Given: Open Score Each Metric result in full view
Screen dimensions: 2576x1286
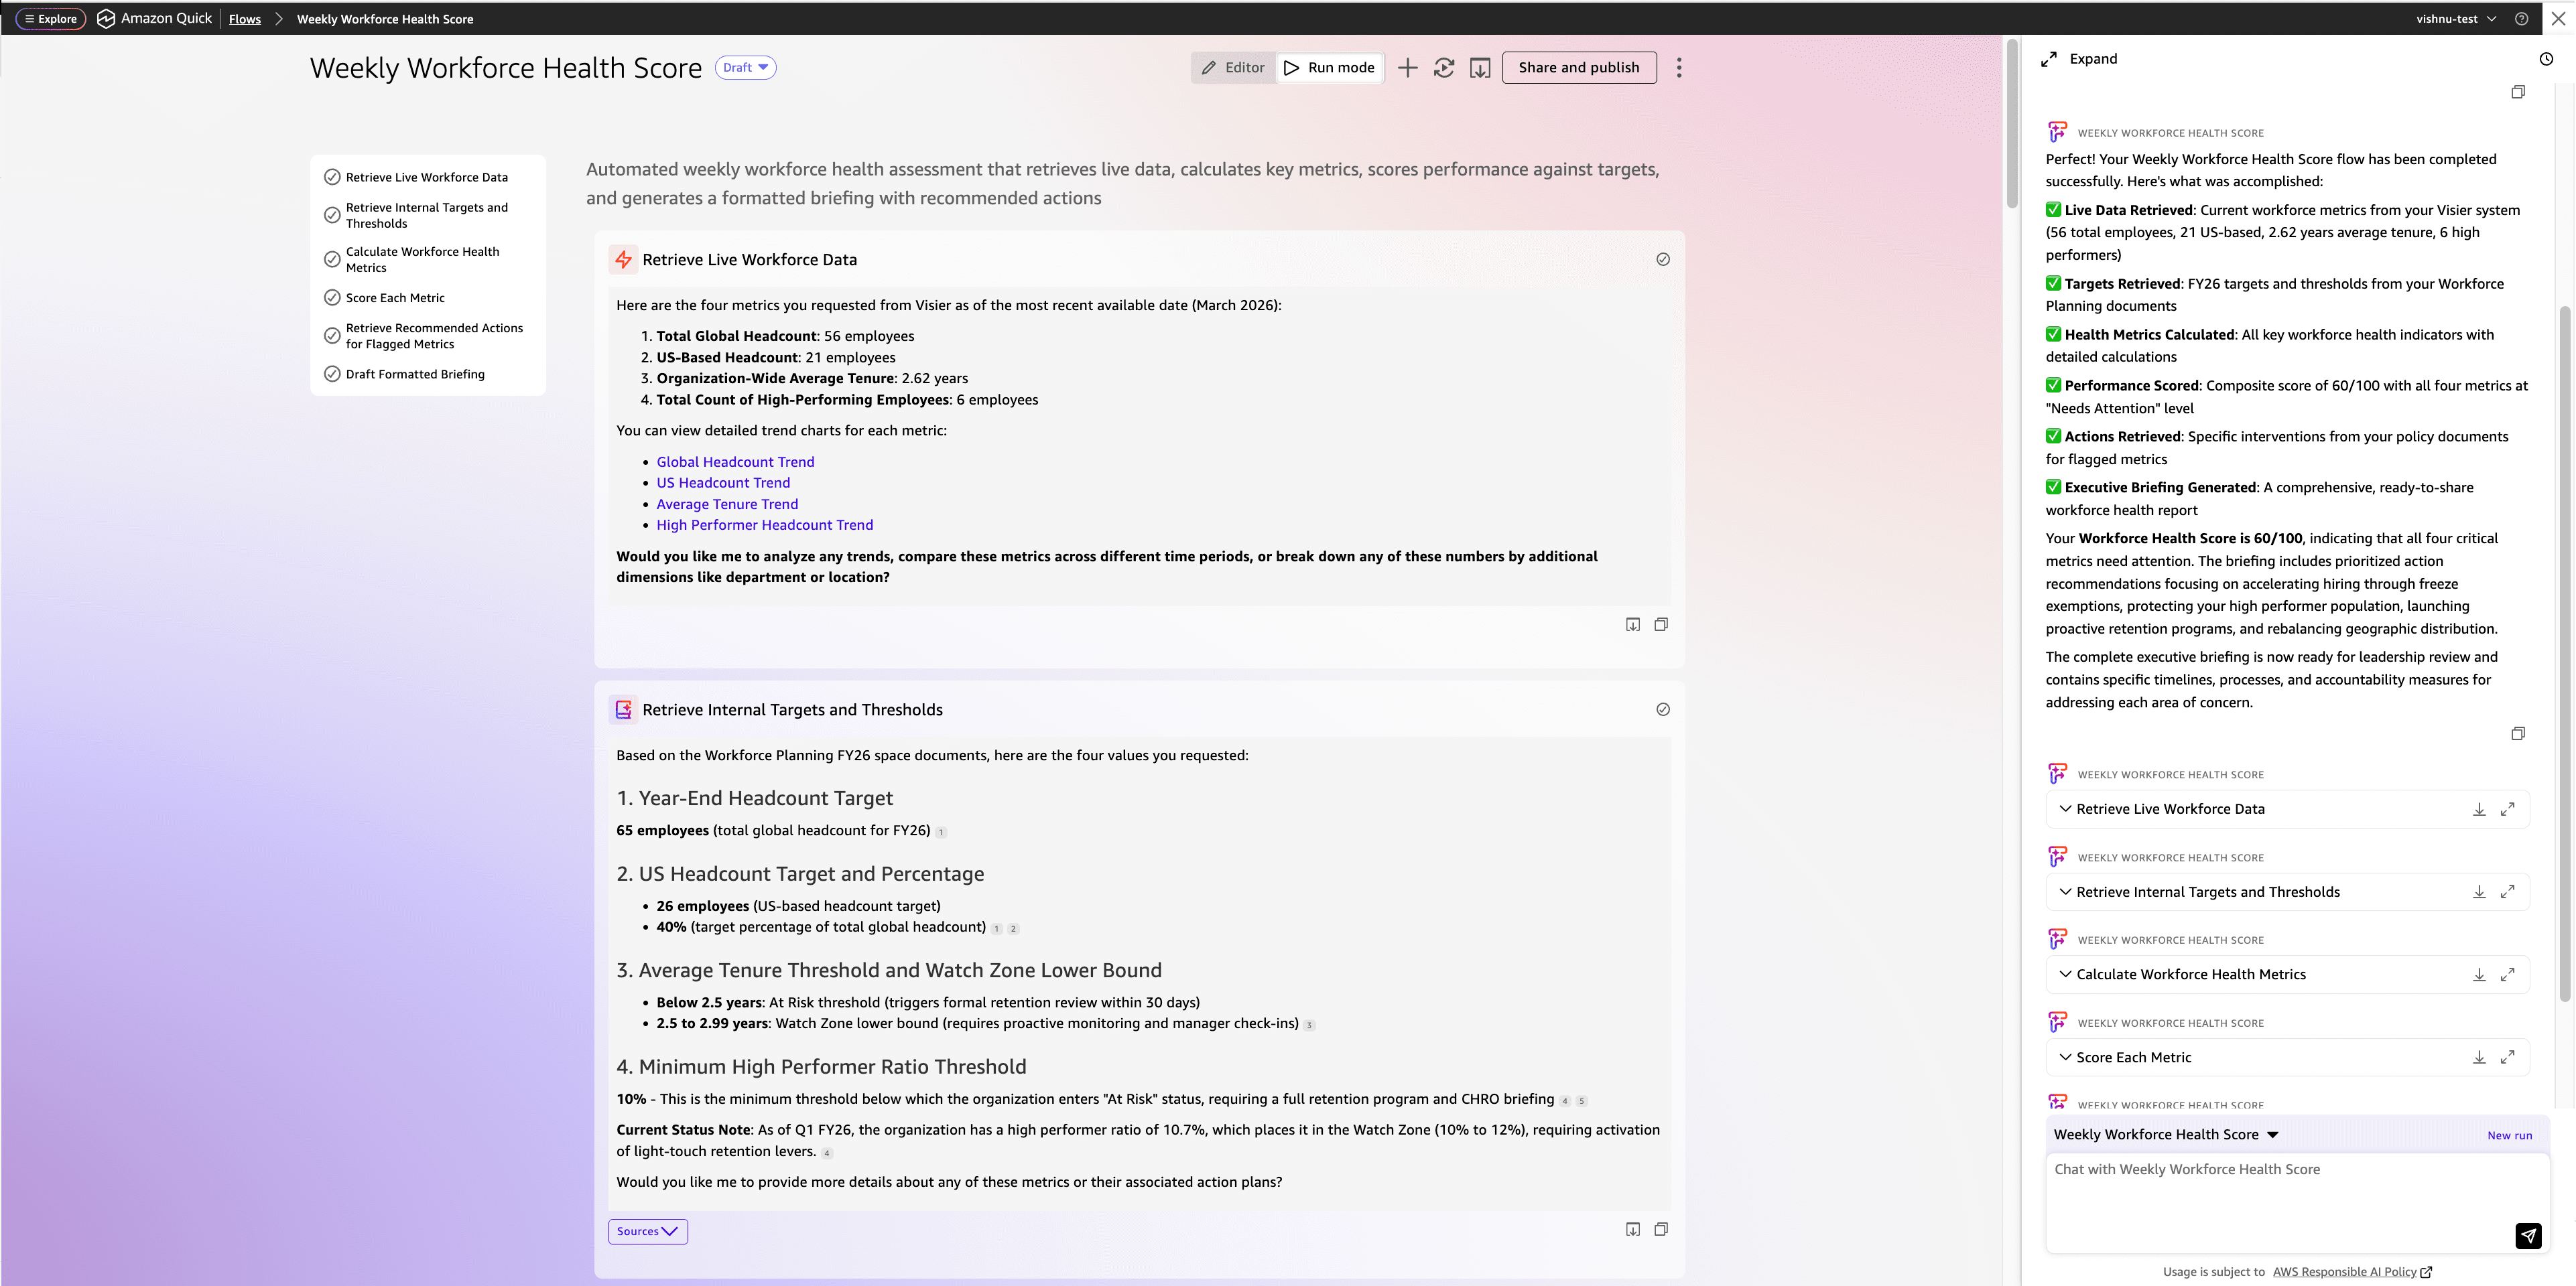Looking at the screenshot, I should pos(2507,1057).
